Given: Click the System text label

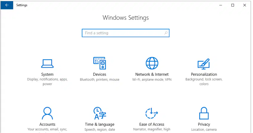Looking at the screenshot, I should click(x=47, y=74).
